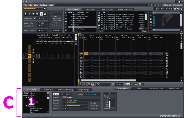
Task: Expand the Skin folder
Action: pos(71,25)
